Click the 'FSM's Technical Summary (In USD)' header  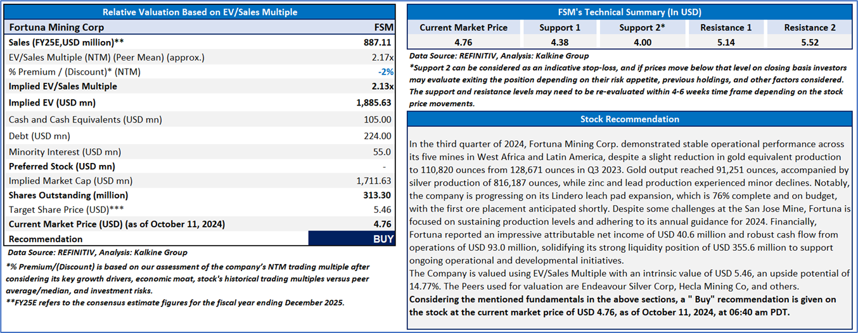pos(630,12)
